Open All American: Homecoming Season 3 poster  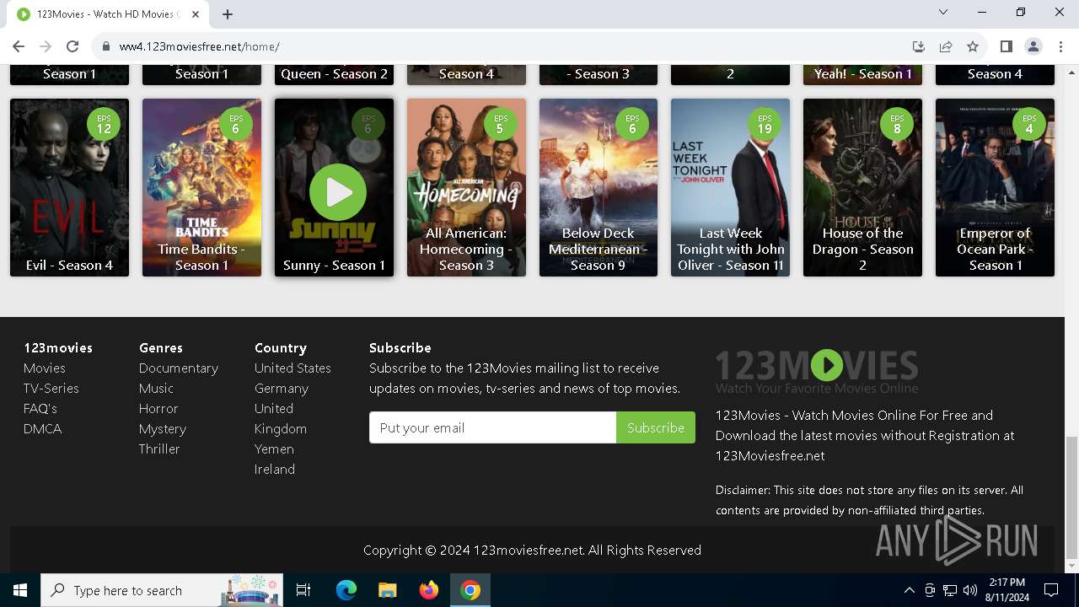466,187
